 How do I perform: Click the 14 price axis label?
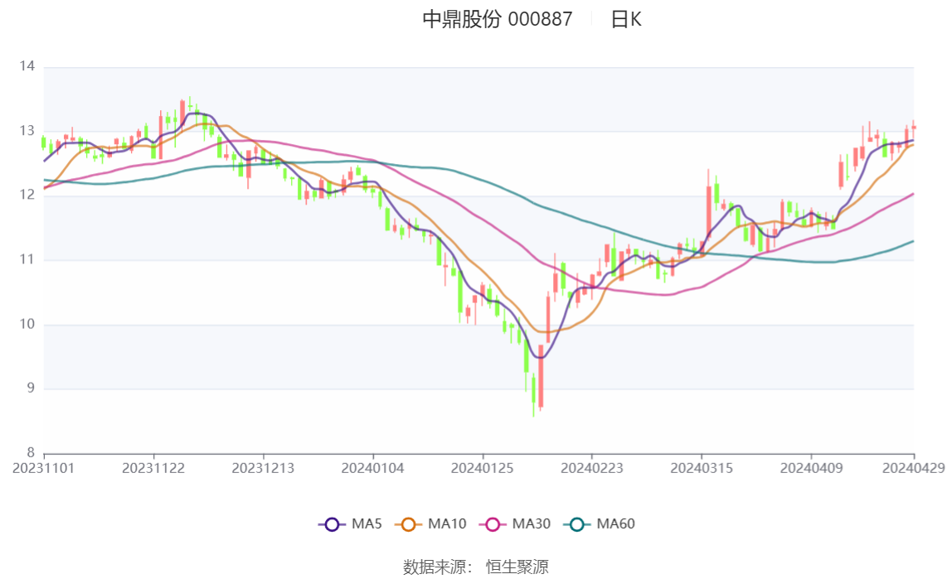click(27, 66)
